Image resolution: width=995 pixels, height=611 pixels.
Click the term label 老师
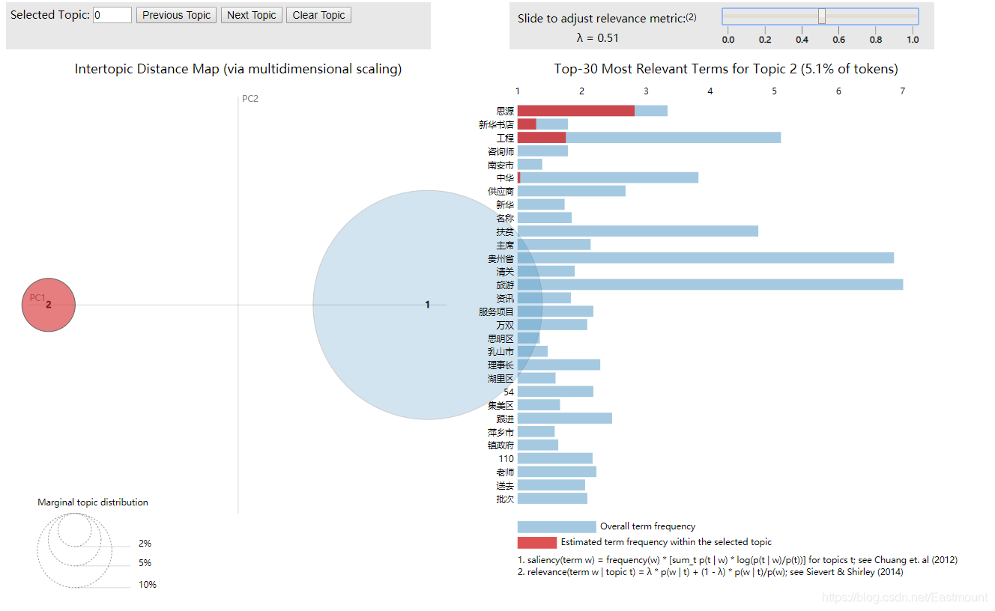click(505, 472)
